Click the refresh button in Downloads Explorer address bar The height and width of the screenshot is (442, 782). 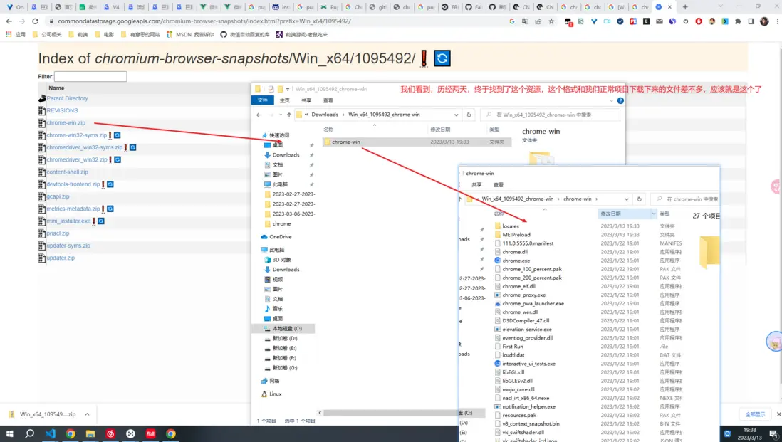click(x=469, y=115)
